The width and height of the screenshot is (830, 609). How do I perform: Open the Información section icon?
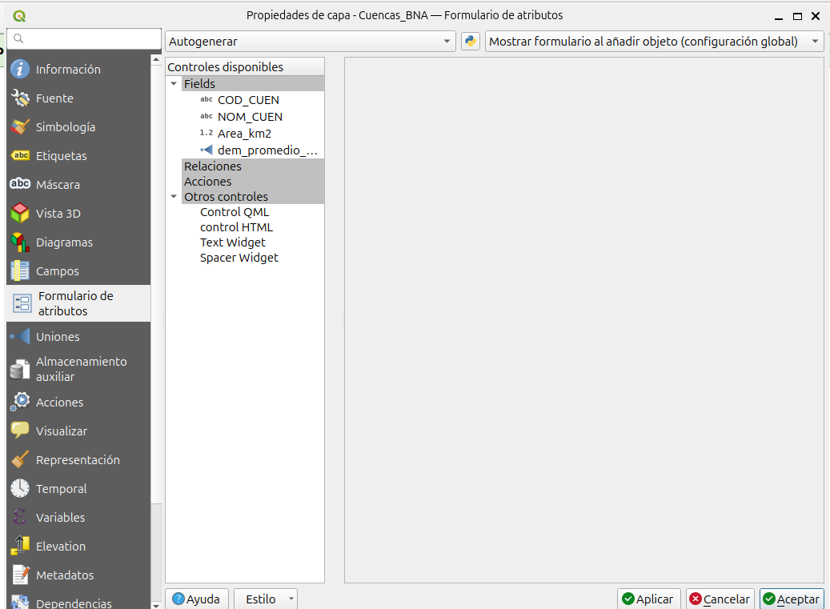20,70
